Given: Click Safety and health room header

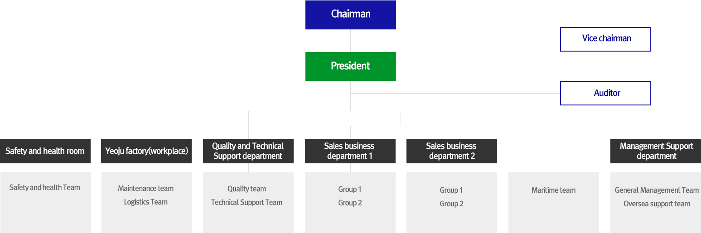Looking at the screenshot, I should click(x=45, y=151).
